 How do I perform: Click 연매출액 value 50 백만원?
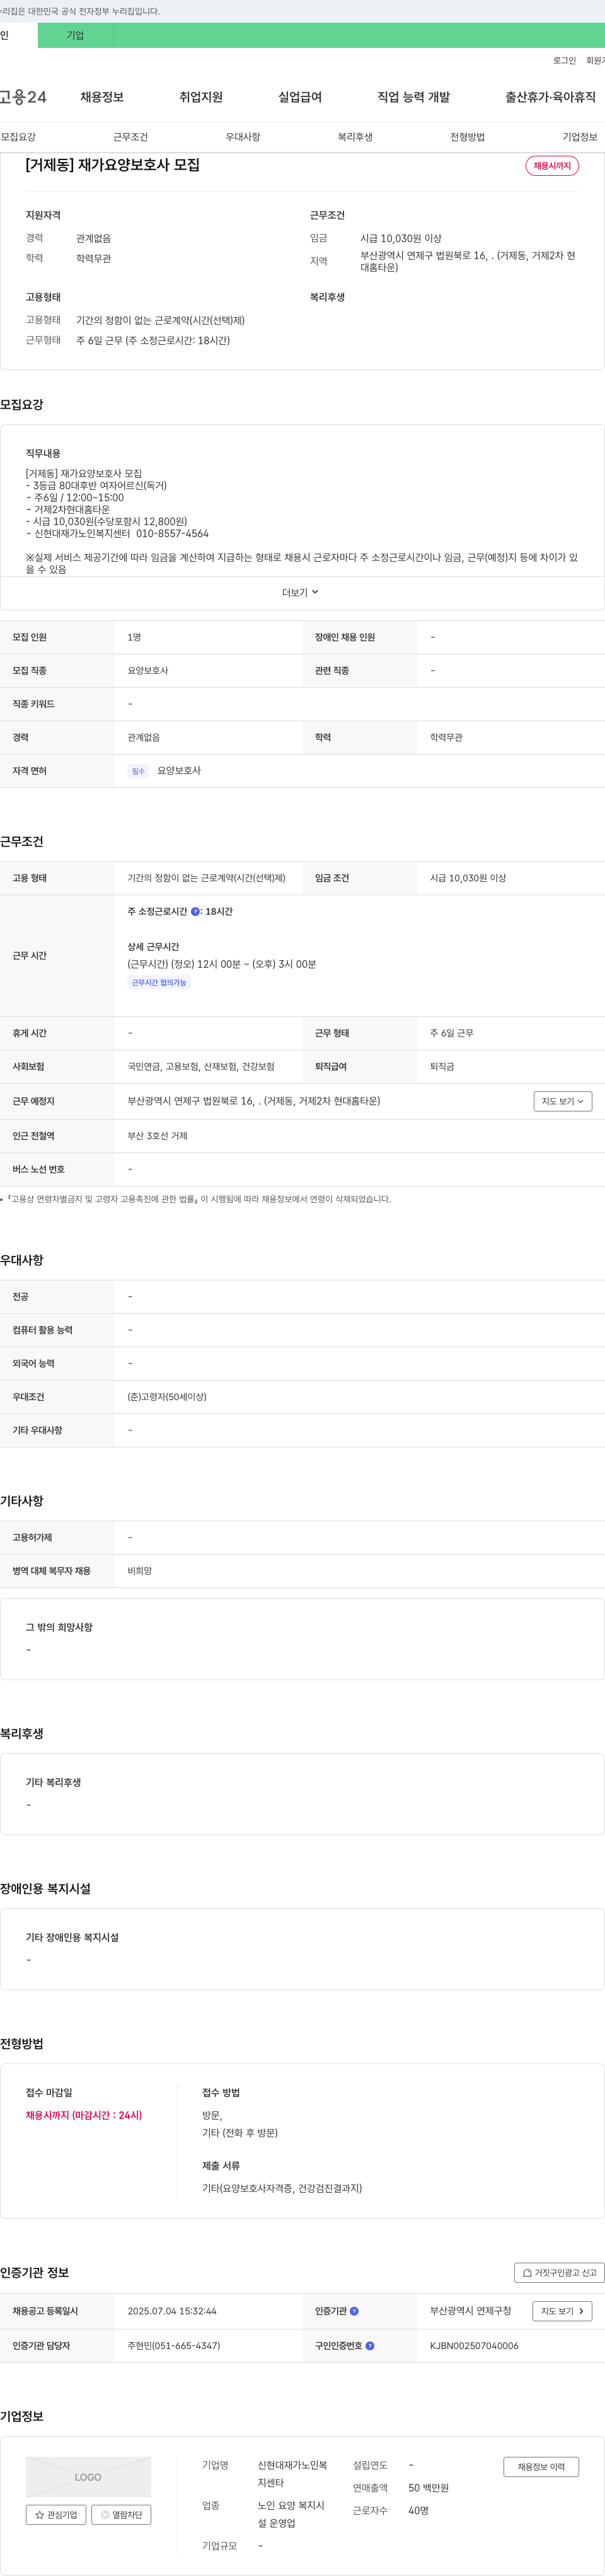(x=428, y=2488)
